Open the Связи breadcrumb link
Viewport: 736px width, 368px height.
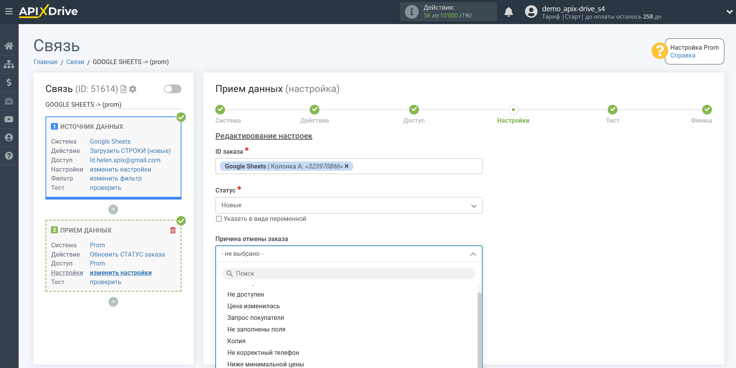75,62
